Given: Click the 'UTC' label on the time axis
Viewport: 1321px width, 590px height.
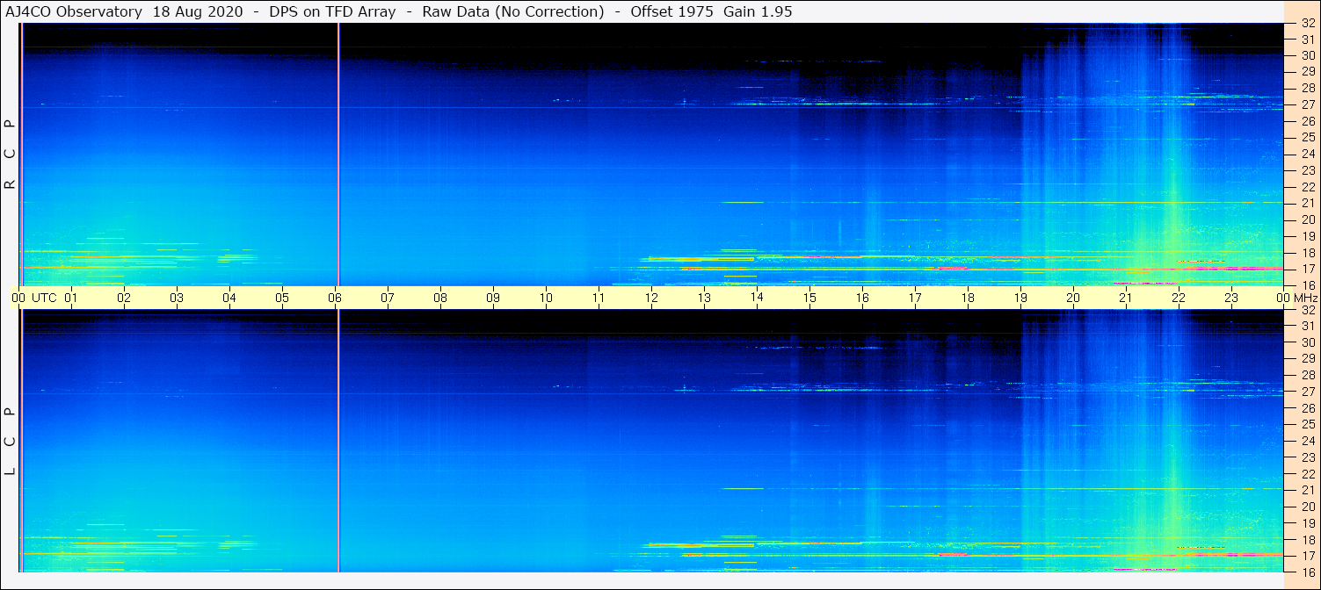Looking at the screenshot, I should (x=44, y=298).
